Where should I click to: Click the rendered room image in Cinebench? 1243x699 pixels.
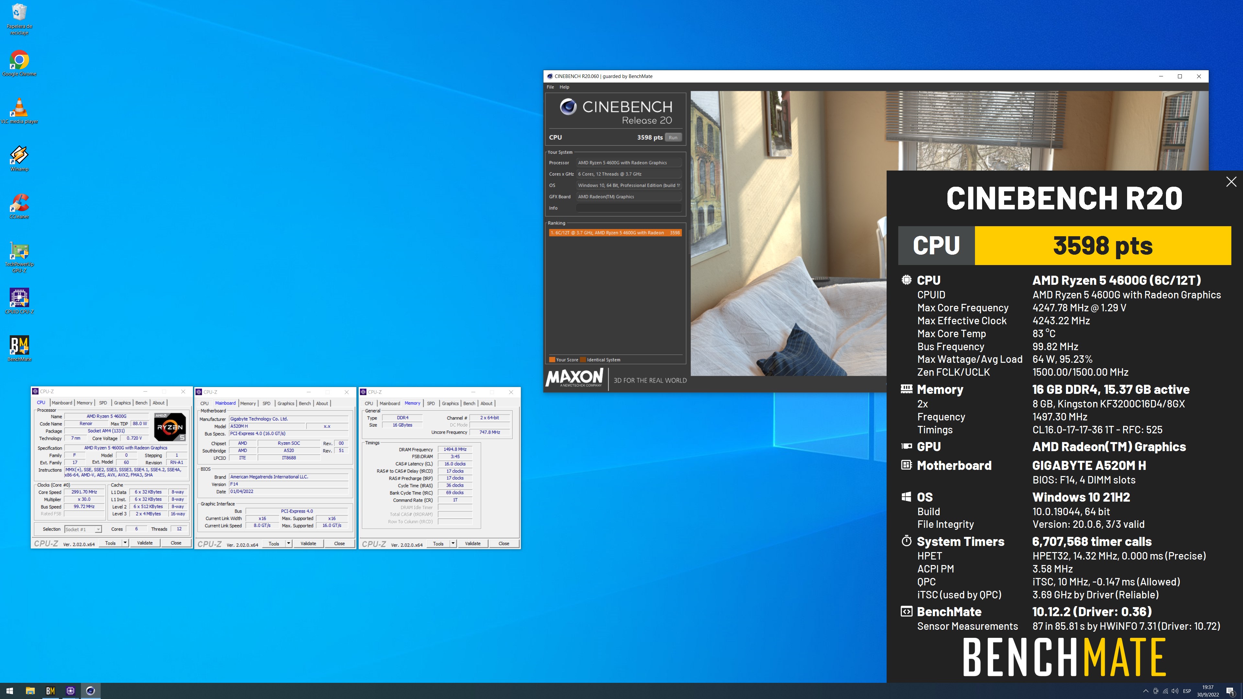[789, 233]
